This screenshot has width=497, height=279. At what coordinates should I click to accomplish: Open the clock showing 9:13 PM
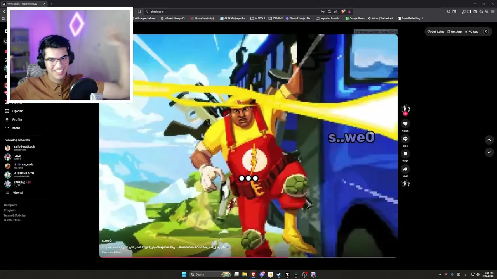488,274
